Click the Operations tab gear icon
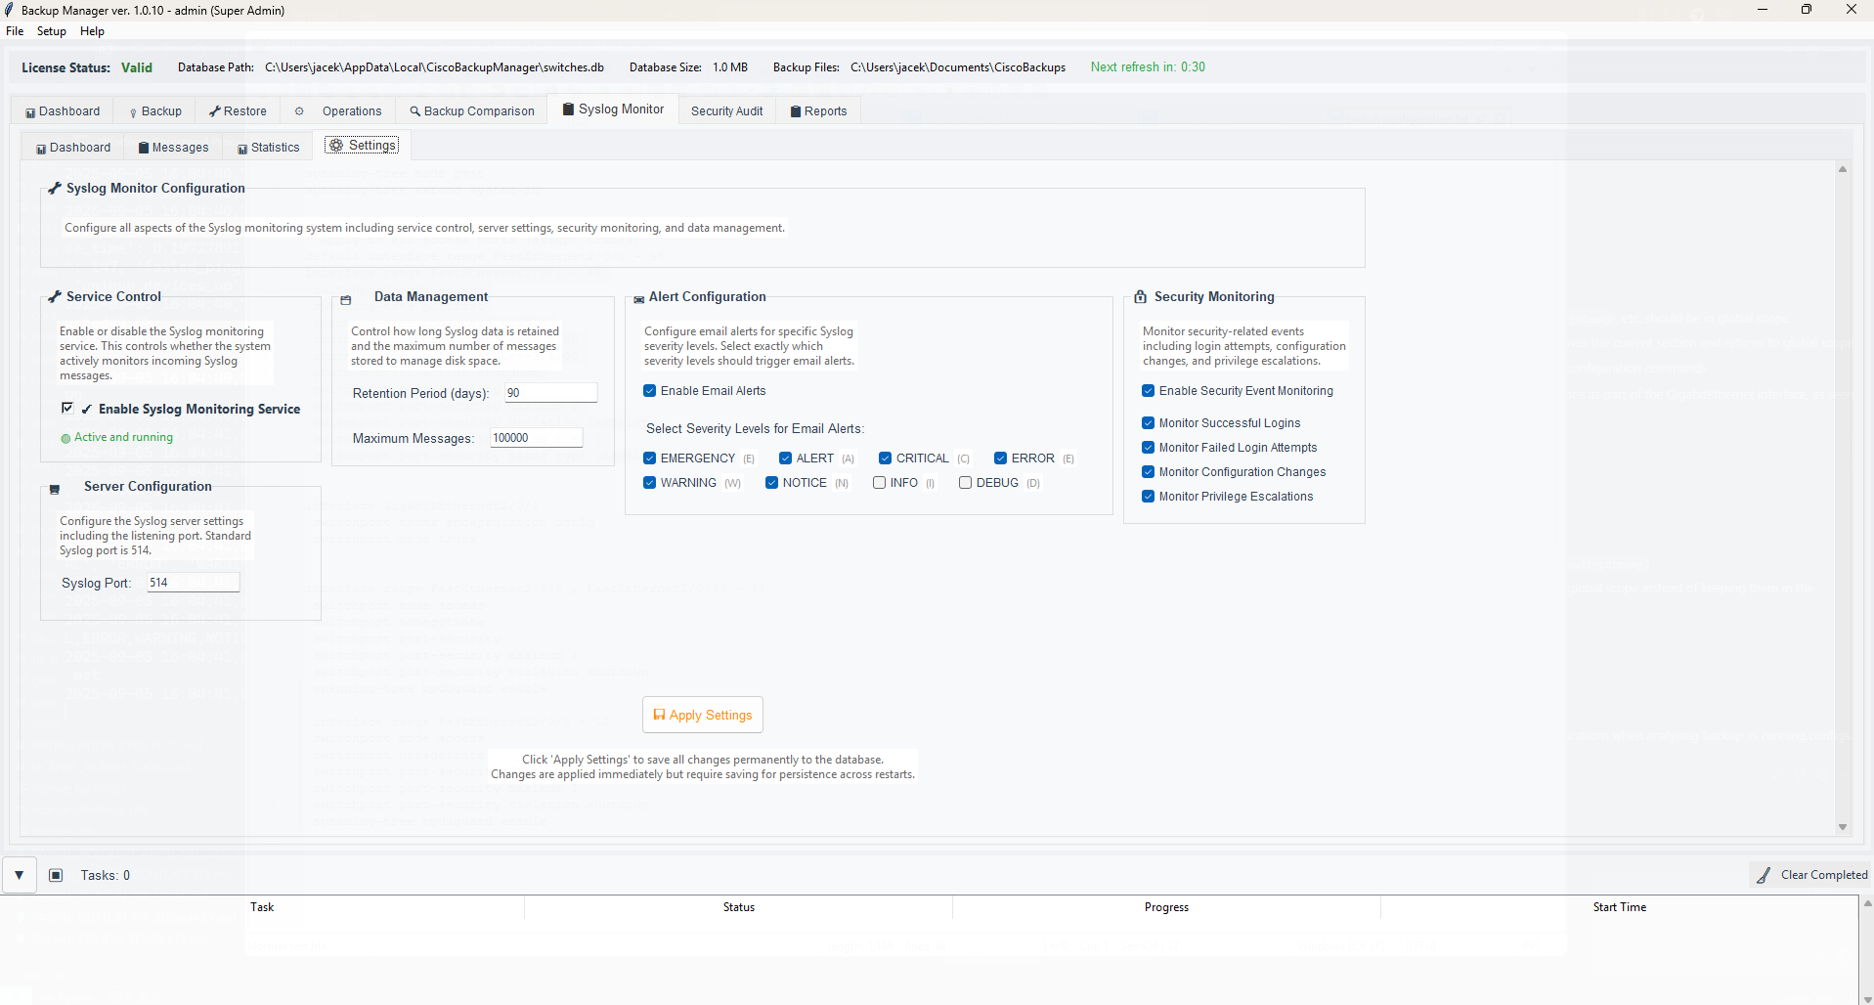 [299, 111]
